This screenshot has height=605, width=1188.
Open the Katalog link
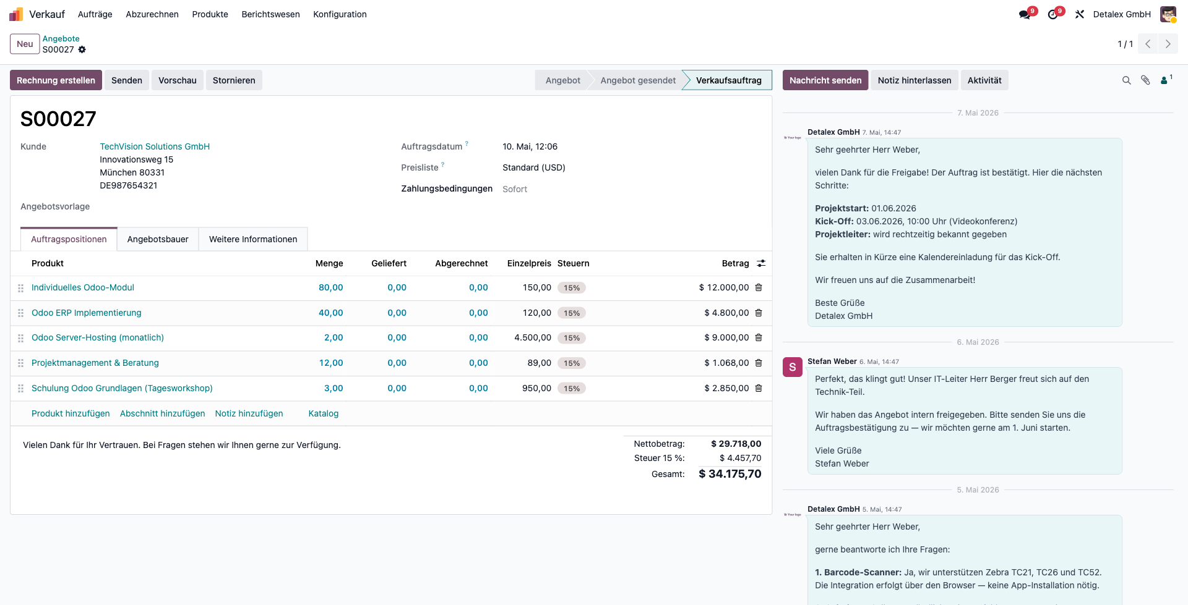click(x=324, y=413)
